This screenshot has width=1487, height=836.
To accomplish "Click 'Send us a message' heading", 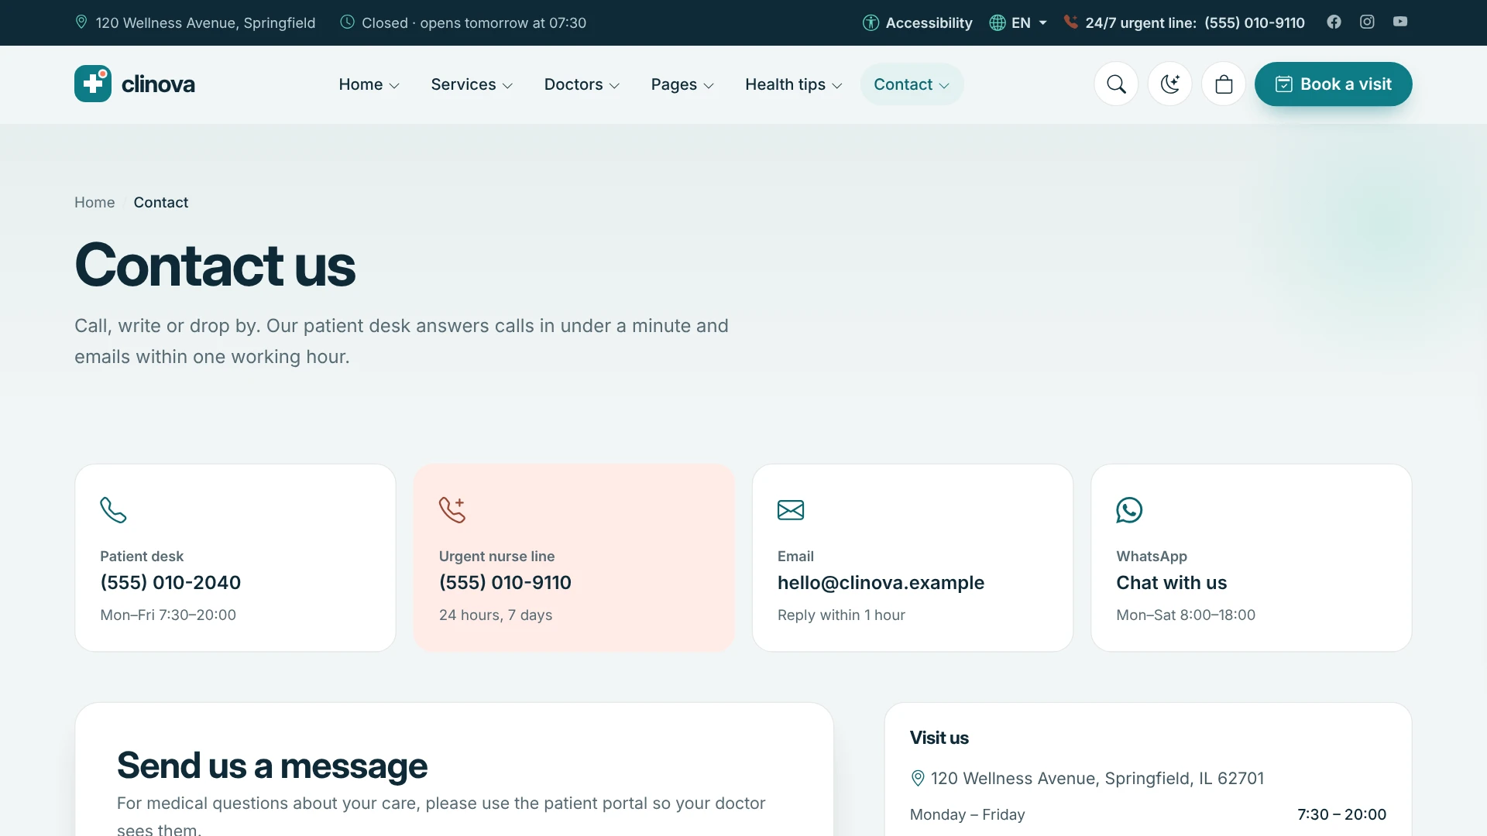I will (272, 766).
